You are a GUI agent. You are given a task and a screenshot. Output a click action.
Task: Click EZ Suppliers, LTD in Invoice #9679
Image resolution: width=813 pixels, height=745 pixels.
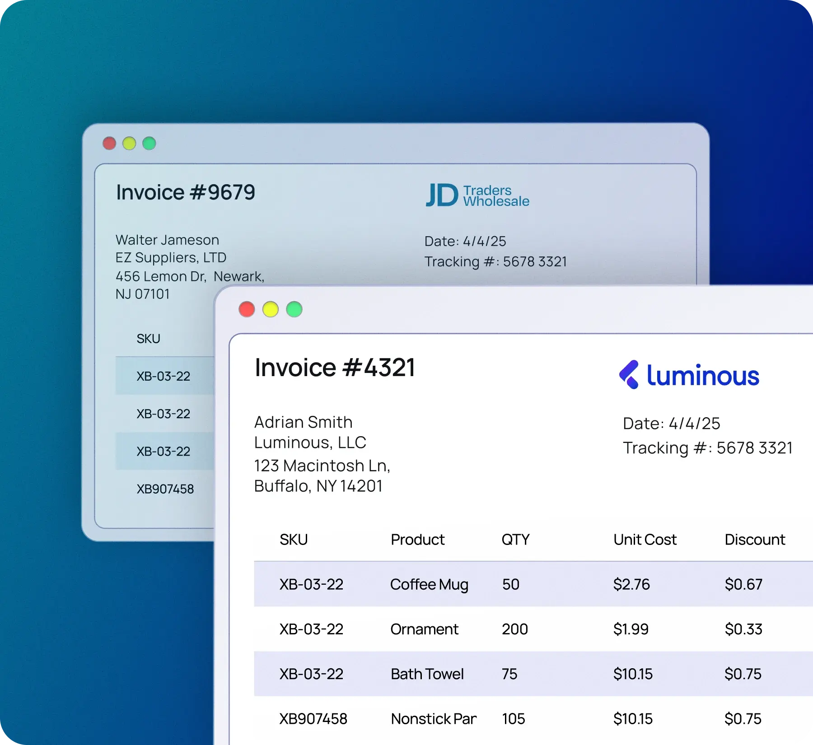click(x=171, y=257)
